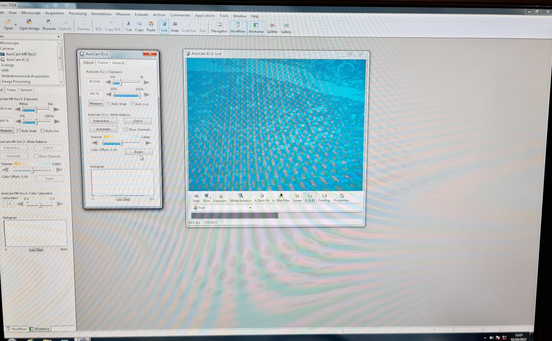Switch to Frame tab in AxioCam ICc1 dialog
This screenshot has height=341, width=552.
(x=103, y=63)
